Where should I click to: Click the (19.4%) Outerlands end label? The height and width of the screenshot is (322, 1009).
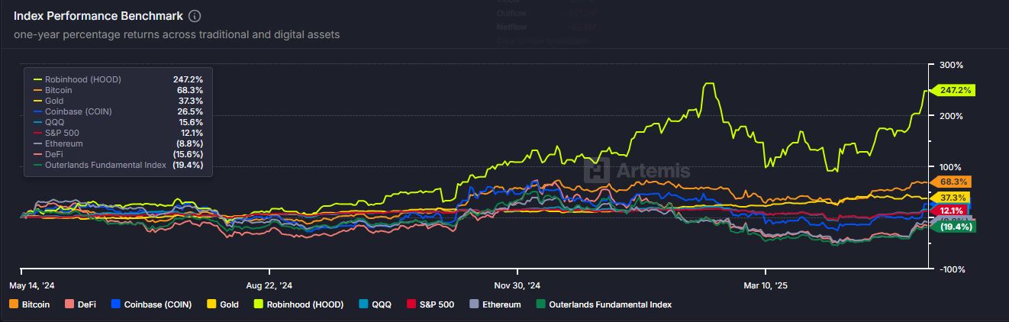(x=955, y=227)
